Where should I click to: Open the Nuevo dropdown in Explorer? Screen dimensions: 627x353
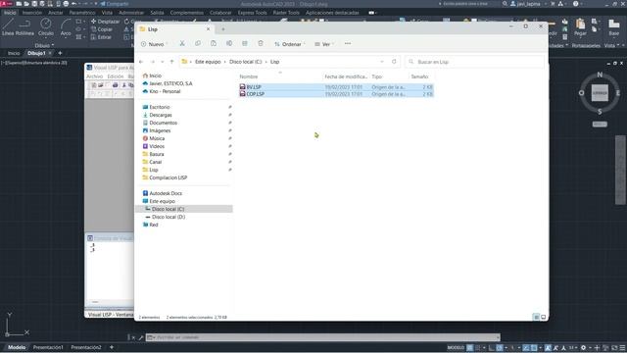point(154,44)
